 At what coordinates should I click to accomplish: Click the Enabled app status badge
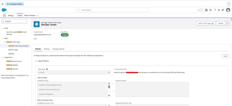65,35
